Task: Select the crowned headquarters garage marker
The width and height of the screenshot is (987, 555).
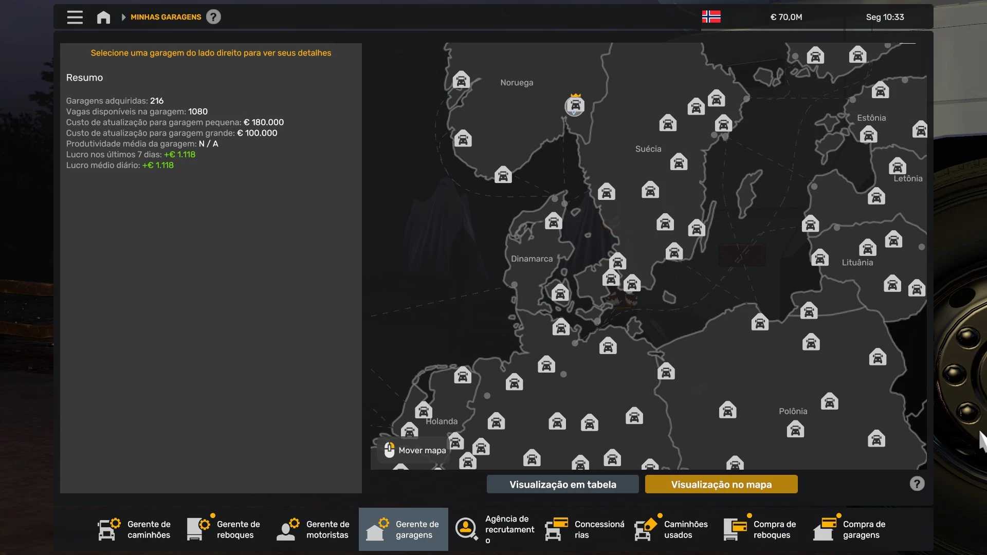Action: (575, 105)
